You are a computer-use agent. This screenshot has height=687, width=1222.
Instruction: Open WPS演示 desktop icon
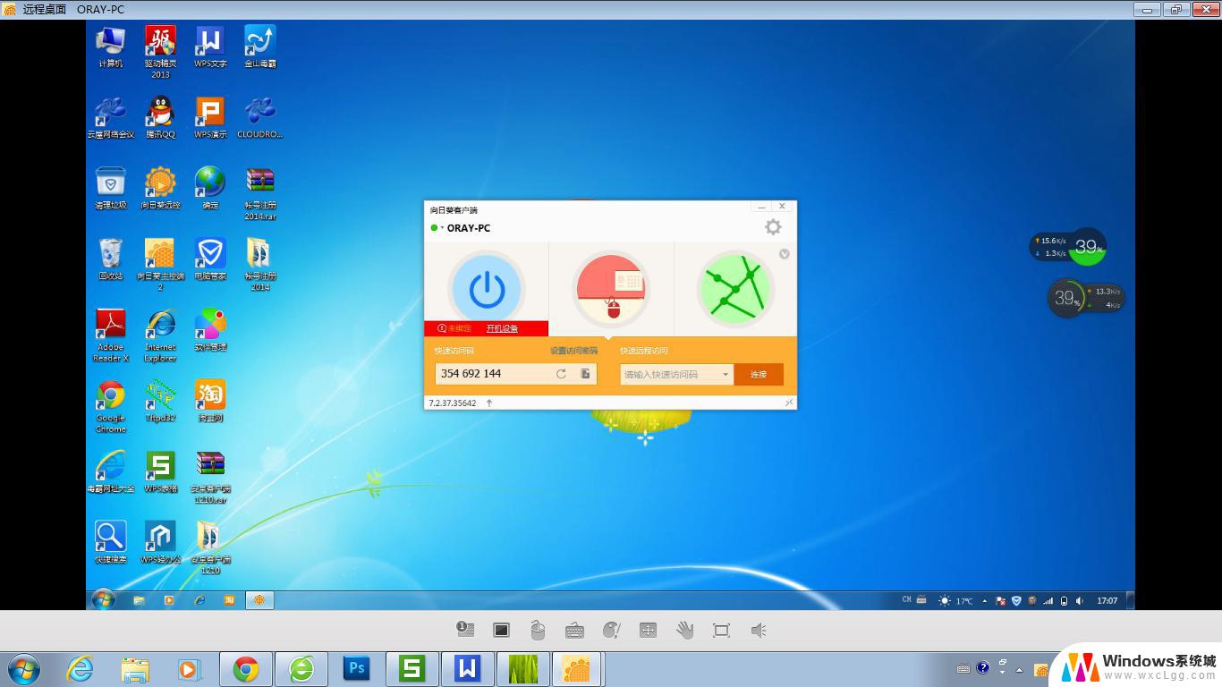coord(210,117)
